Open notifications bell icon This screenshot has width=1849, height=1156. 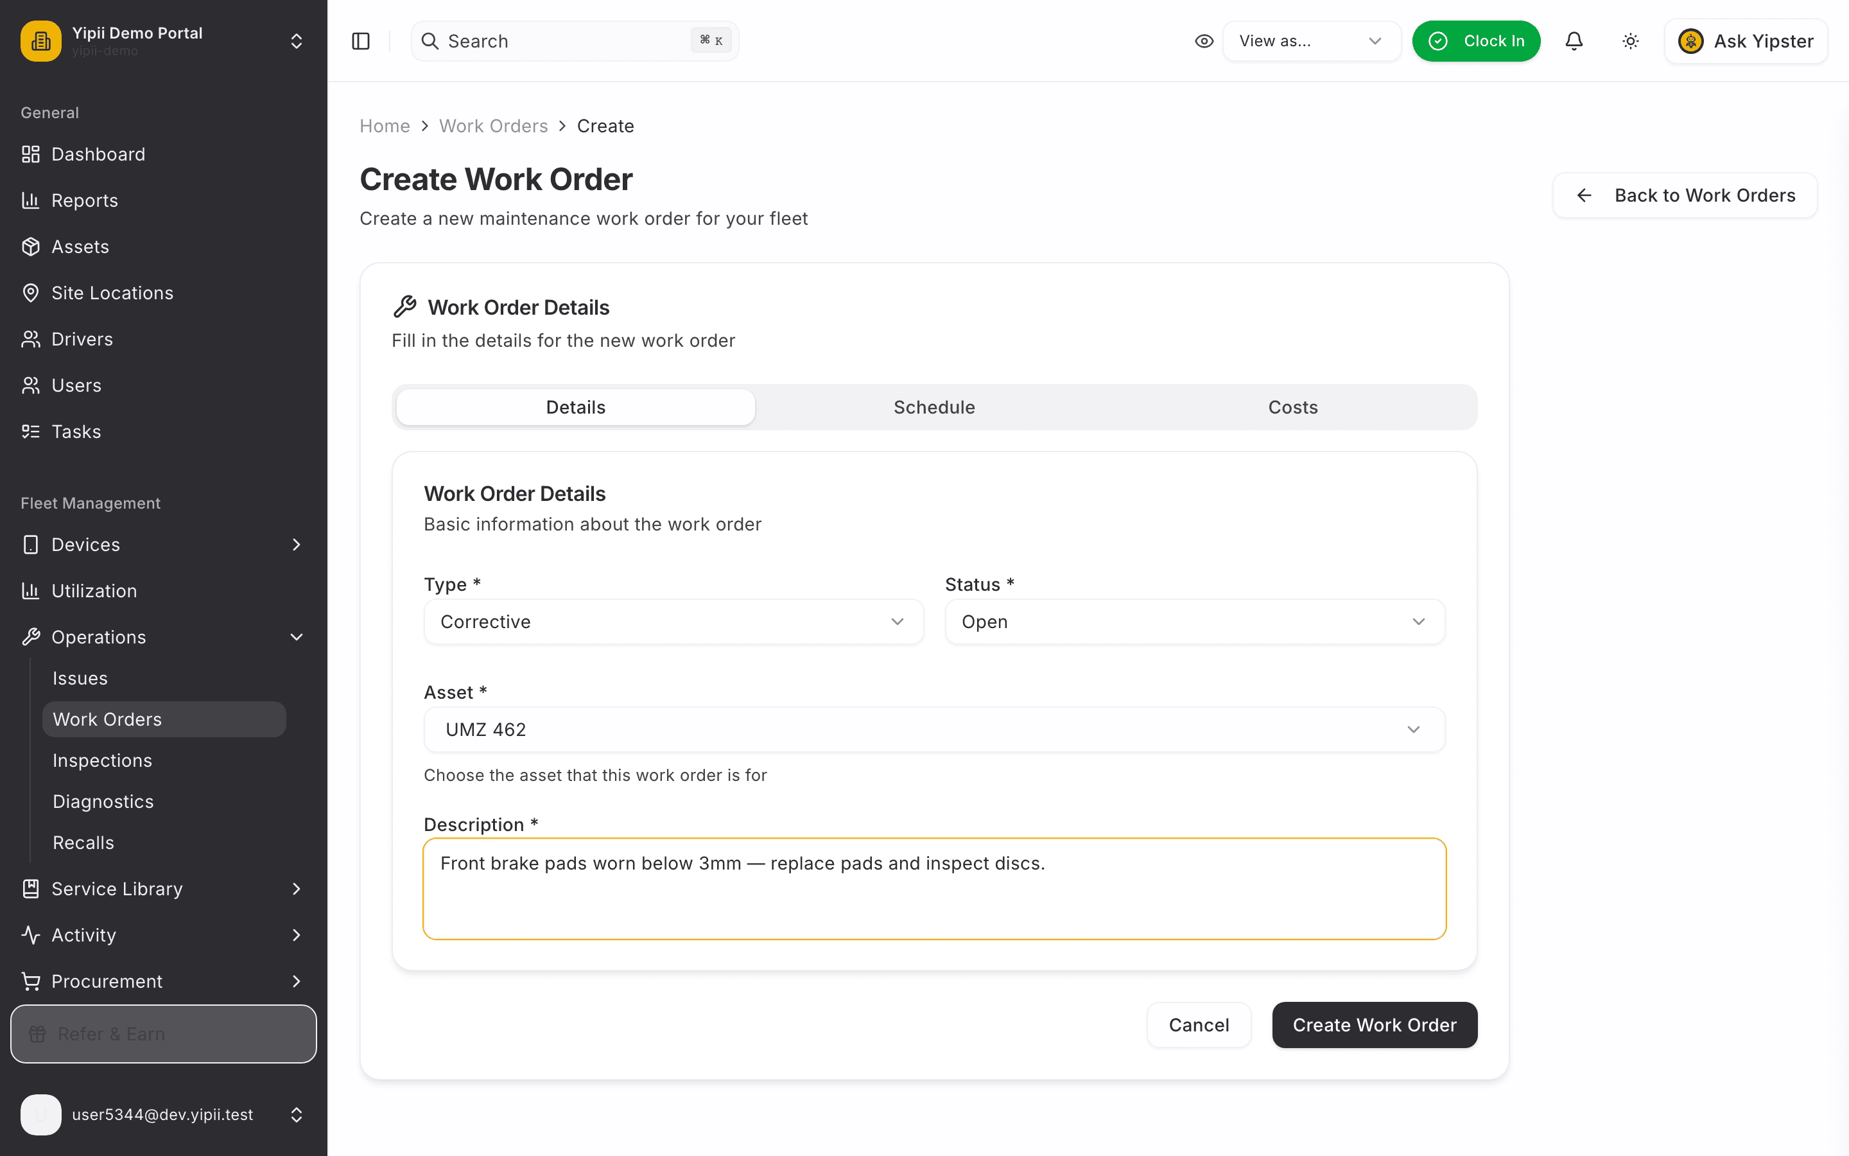coord(1574,40)
